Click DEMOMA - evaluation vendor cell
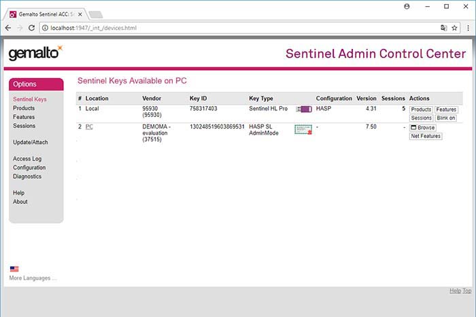This screenshot has height=317, width=476. pyautogui.click(x=156, y=133)
